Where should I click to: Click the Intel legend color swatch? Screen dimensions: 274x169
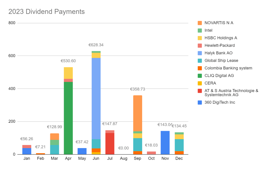[199, 30]
